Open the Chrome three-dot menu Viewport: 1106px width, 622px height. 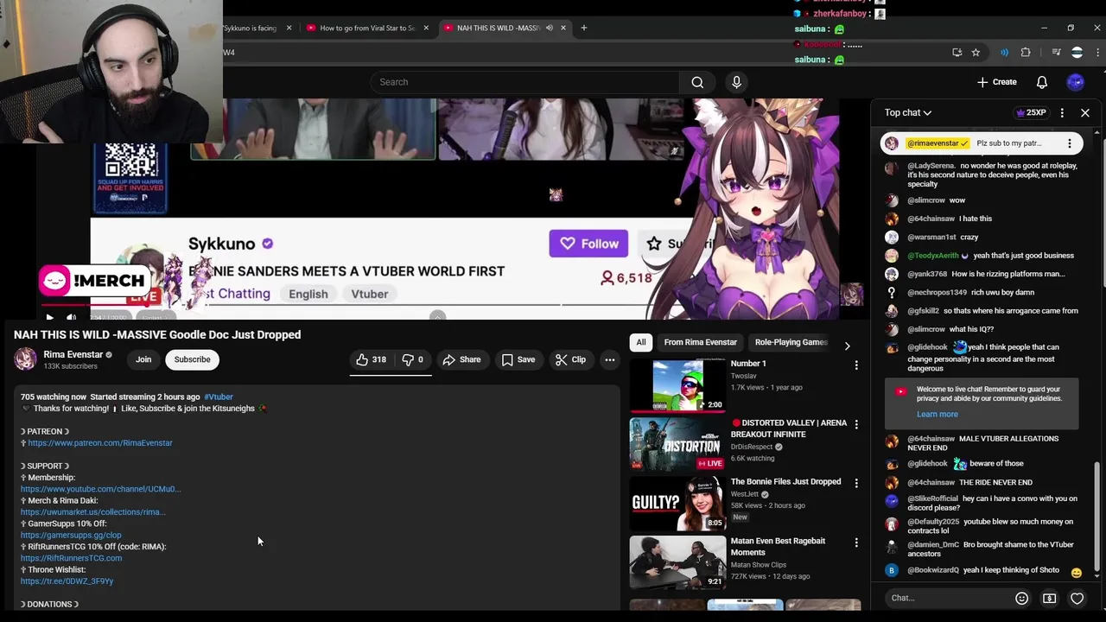pyautogui.click(x=1097, y=53)
